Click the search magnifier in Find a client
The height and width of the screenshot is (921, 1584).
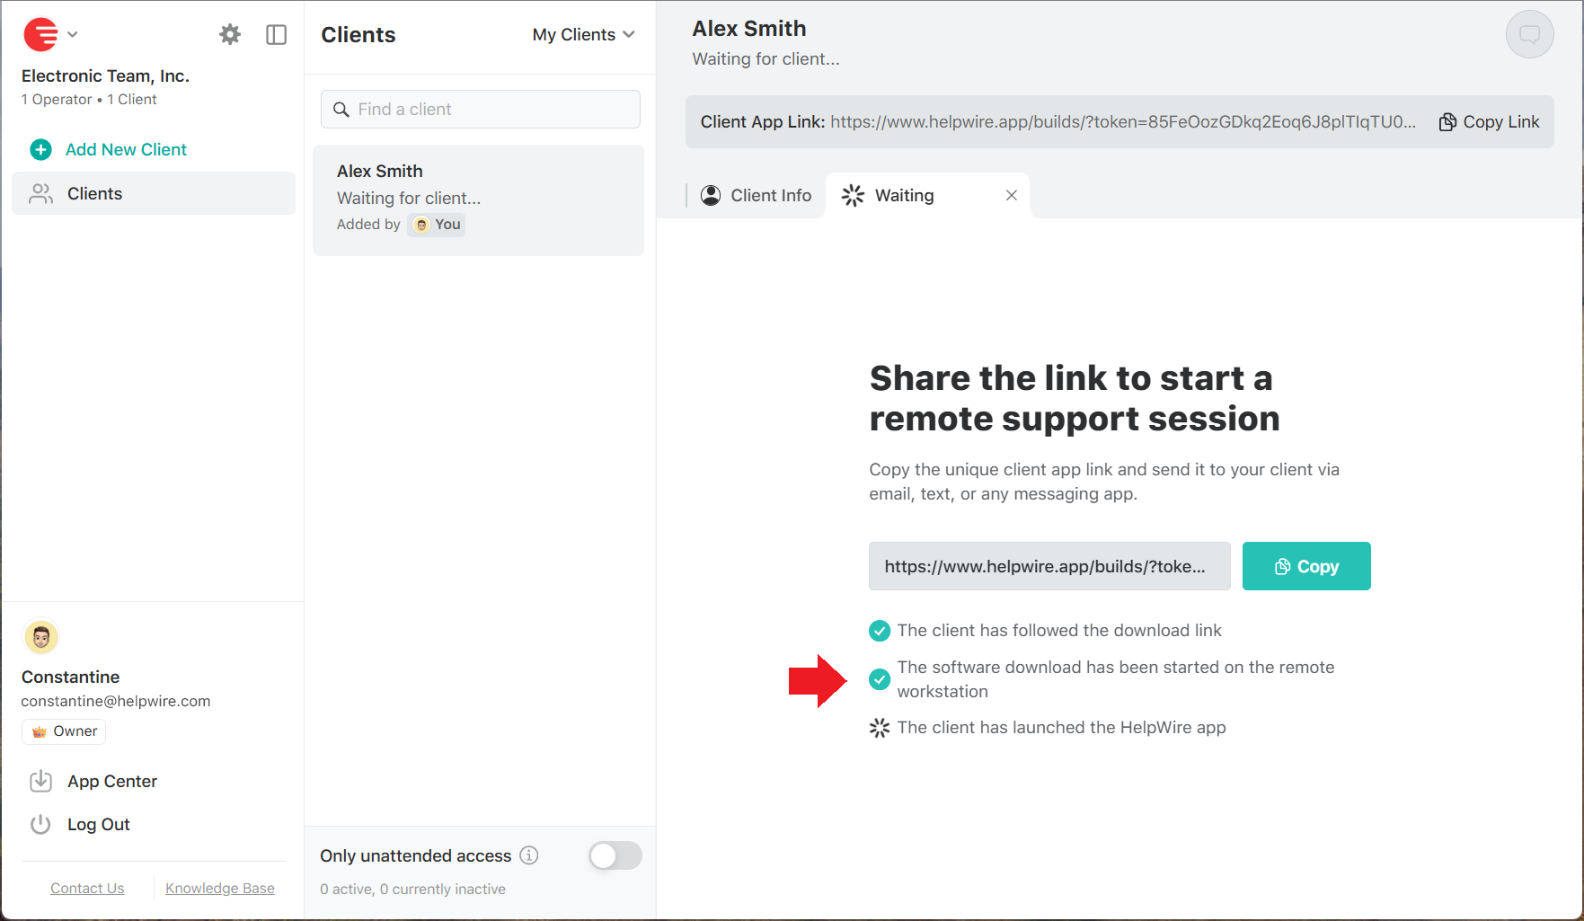pos(341,109)
